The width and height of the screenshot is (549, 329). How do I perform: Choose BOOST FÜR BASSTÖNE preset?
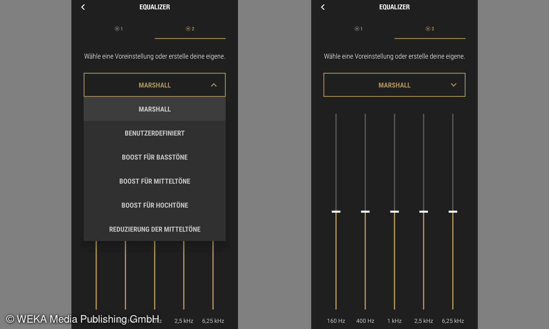pos(155,157)
